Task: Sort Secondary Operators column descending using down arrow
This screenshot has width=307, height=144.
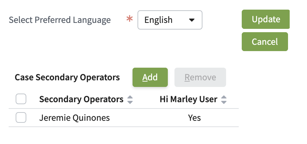Action: (130, 102)
